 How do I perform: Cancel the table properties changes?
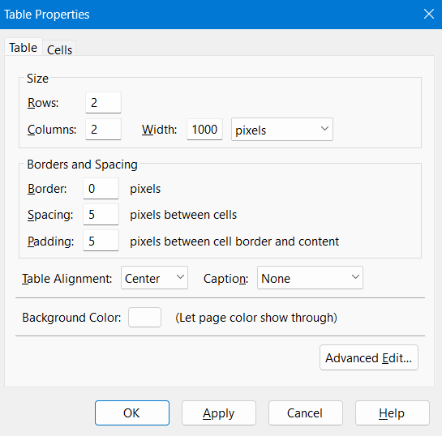(x=306, y=413)
